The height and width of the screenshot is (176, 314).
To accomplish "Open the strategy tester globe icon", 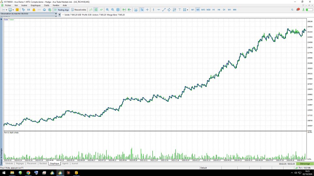I will pos(49,9).
